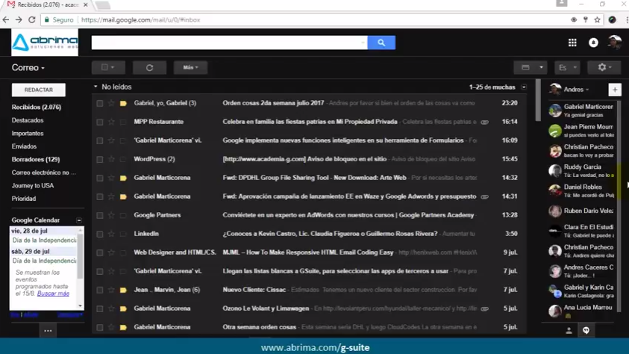Viewport: 629px width, 354px height.
Task: Follow the Buscar más calendar link
Action: [53, 294]
